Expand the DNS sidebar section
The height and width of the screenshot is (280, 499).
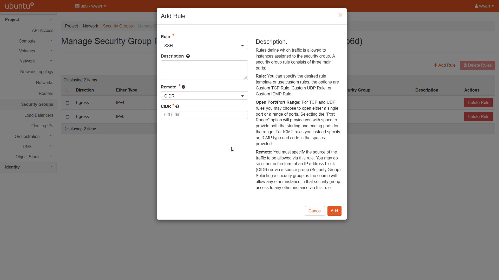(29, 146)
